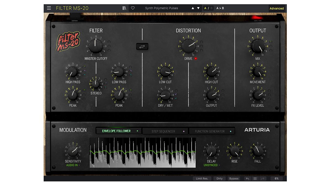Click the Delay knob
Image resolution: width=331 pixels, height=186 pixels.
(211, 151)
